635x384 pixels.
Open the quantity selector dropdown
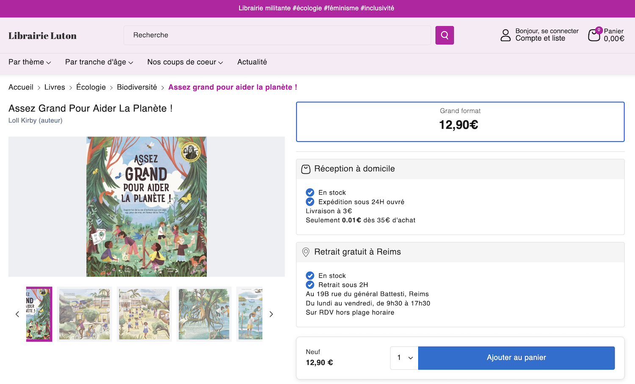404,358
